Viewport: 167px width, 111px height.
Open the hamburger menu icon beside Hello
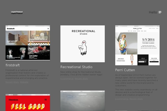(x=160, y=12)
